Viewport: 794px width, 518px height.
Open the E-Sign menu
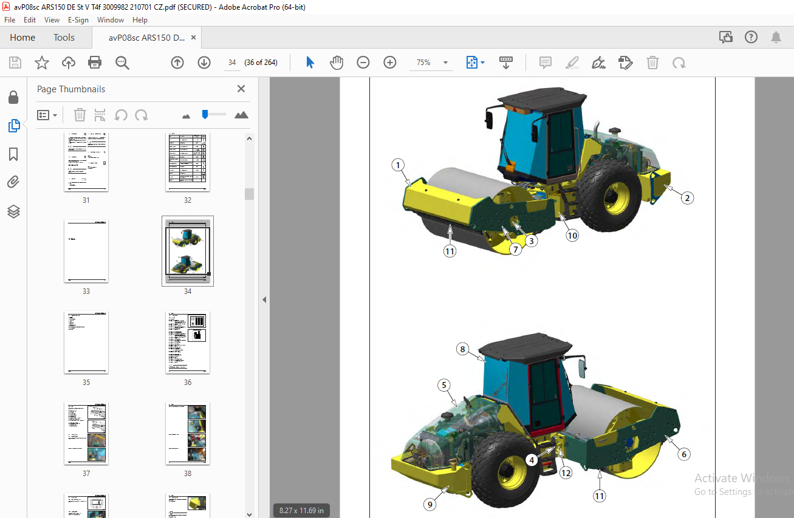point(78,20)
